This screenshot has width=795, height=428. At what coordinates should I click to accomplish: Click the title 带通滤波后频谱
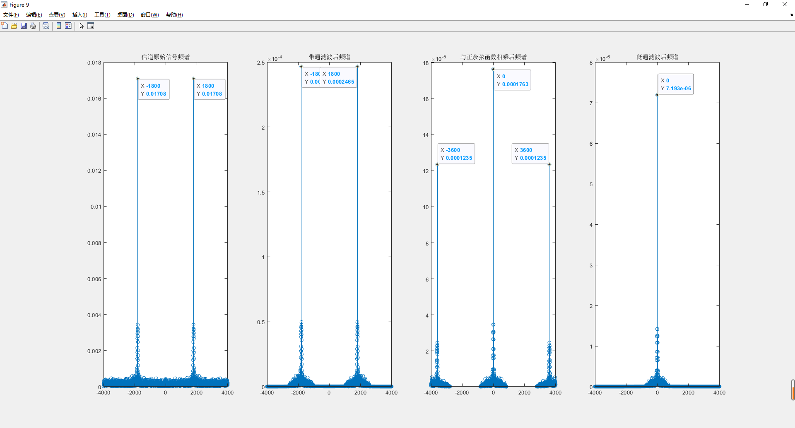pyautogui.click(x=330, y=57)
